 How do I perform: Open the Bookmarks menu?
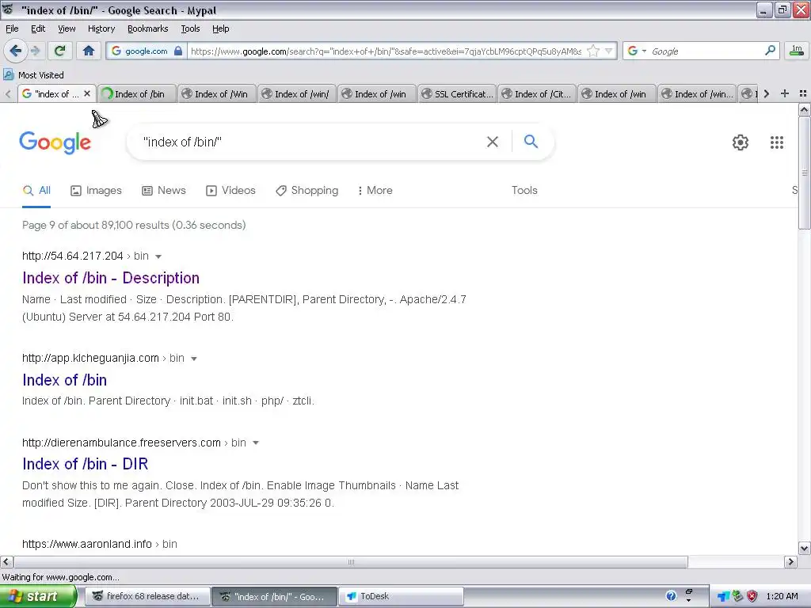coord(148,28)
